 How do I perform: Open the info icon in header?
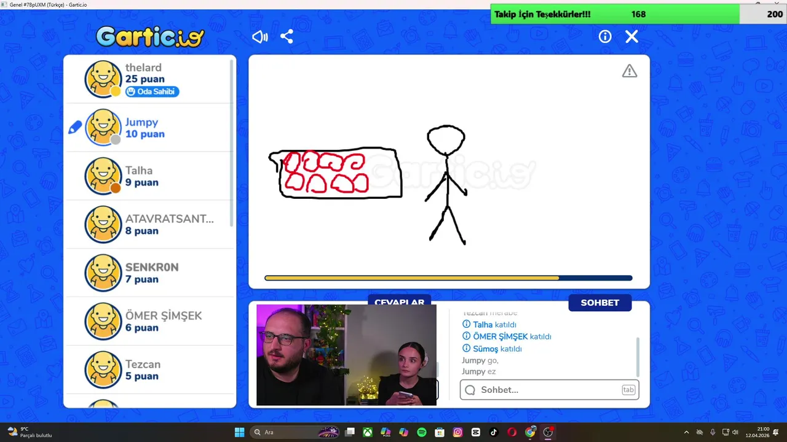point(605,37)
